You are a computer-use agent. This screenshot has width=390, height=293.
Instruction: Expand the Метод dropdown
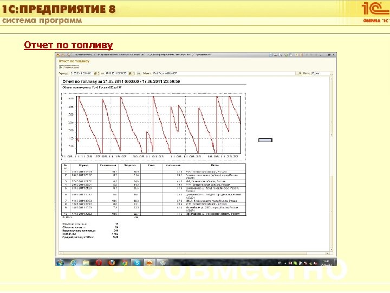331,73
